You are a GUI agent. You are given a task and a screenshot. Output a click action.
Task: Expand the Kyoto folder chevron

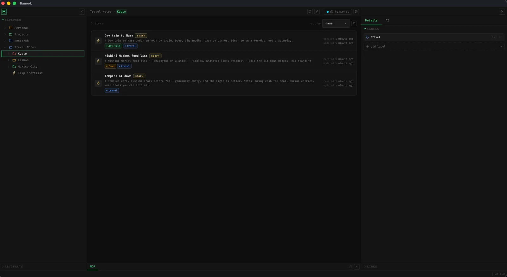coord(9,54)
